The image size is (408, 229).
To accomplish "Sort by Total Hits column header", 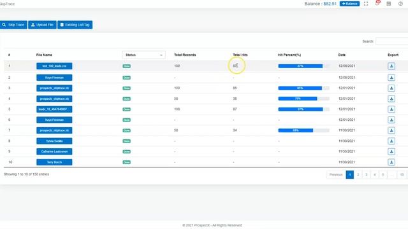I will (x=240, y=55).
